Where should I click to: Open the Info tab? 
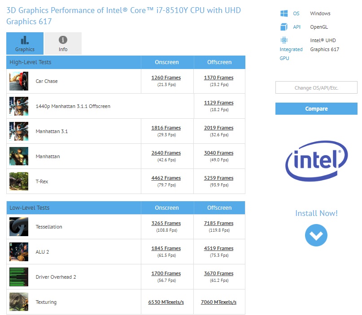coord(63,43)
